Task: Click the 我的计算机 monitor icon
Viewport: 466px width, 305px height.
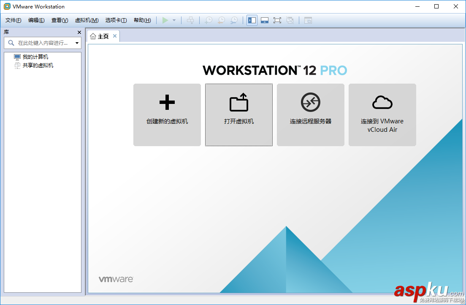Action: (17, 57)
